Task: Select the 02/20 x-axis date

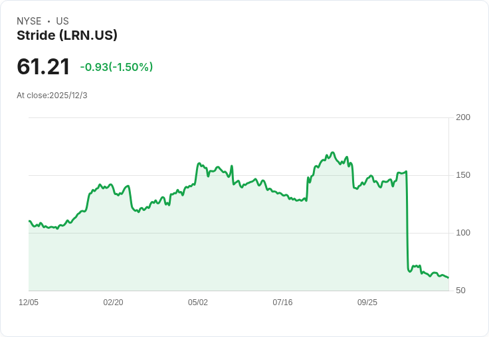Action: click(113, 303)
